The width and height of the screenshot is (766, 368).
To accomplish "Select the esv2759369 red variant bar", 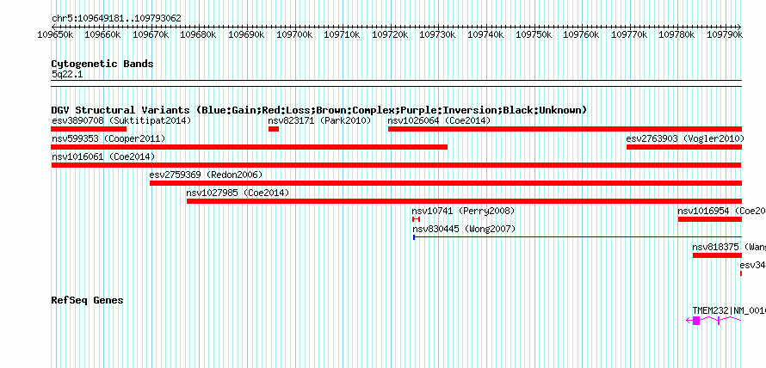I will [446, 183].
